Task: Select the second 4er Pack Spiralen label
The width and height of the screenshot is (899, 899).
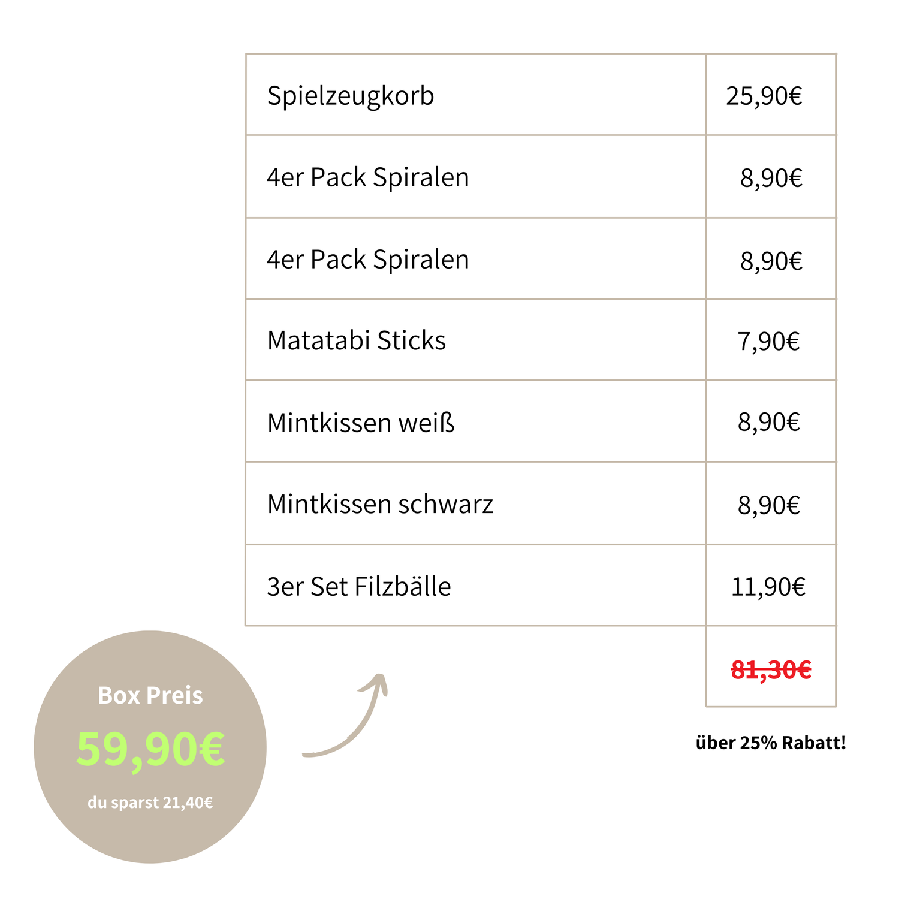Action: click(368, 260)
